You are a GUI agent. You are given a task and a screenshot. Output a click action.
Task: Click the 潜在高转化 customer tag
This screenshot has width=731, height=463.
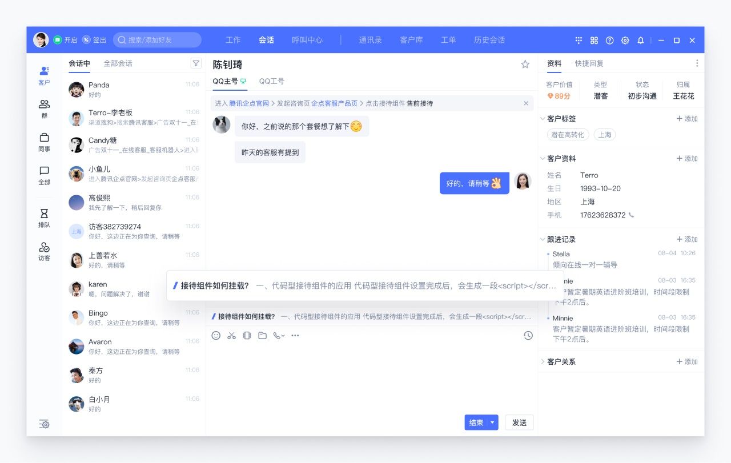click(x=568, y=135)
